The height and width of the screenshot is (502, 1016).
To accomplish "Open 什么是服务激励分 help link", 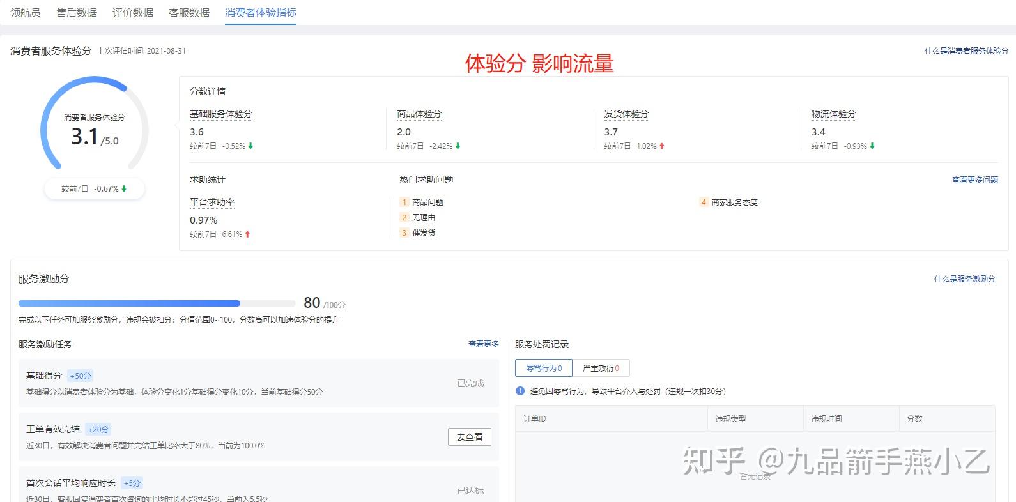I will (965, 279).
